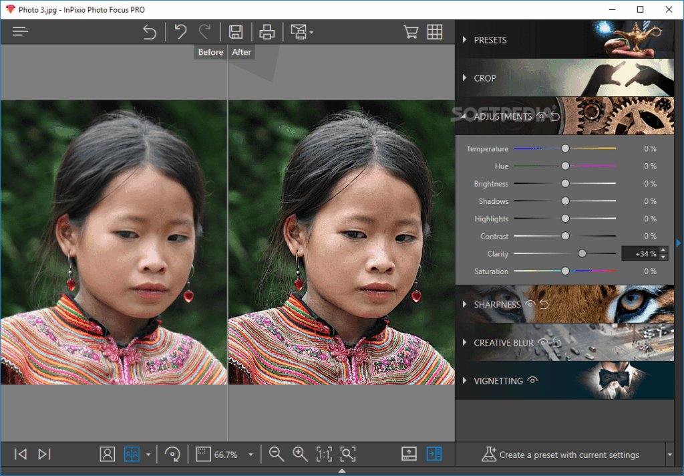
Task: Click the Before label tab
Action: [210, 52]
